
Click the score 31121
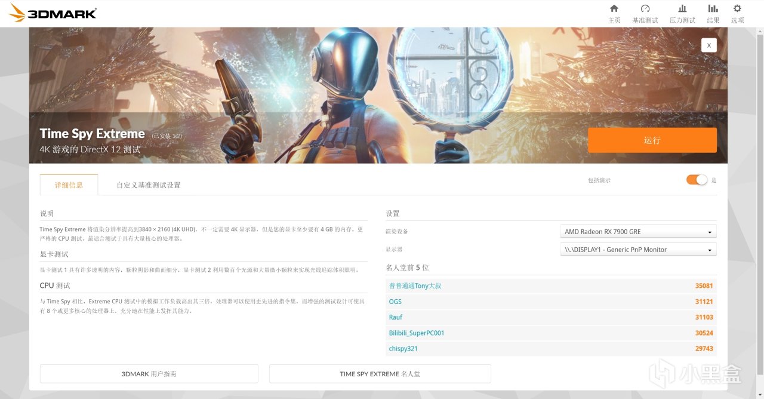pyautogui.click(x=704, y=302)
